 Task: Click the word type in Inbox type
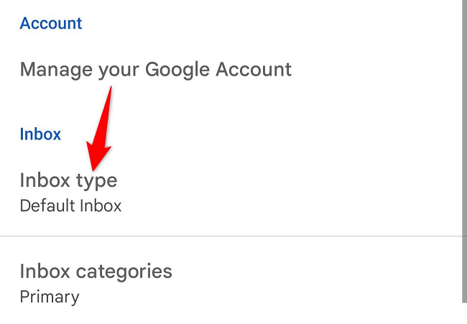click(x=96, y=180)
